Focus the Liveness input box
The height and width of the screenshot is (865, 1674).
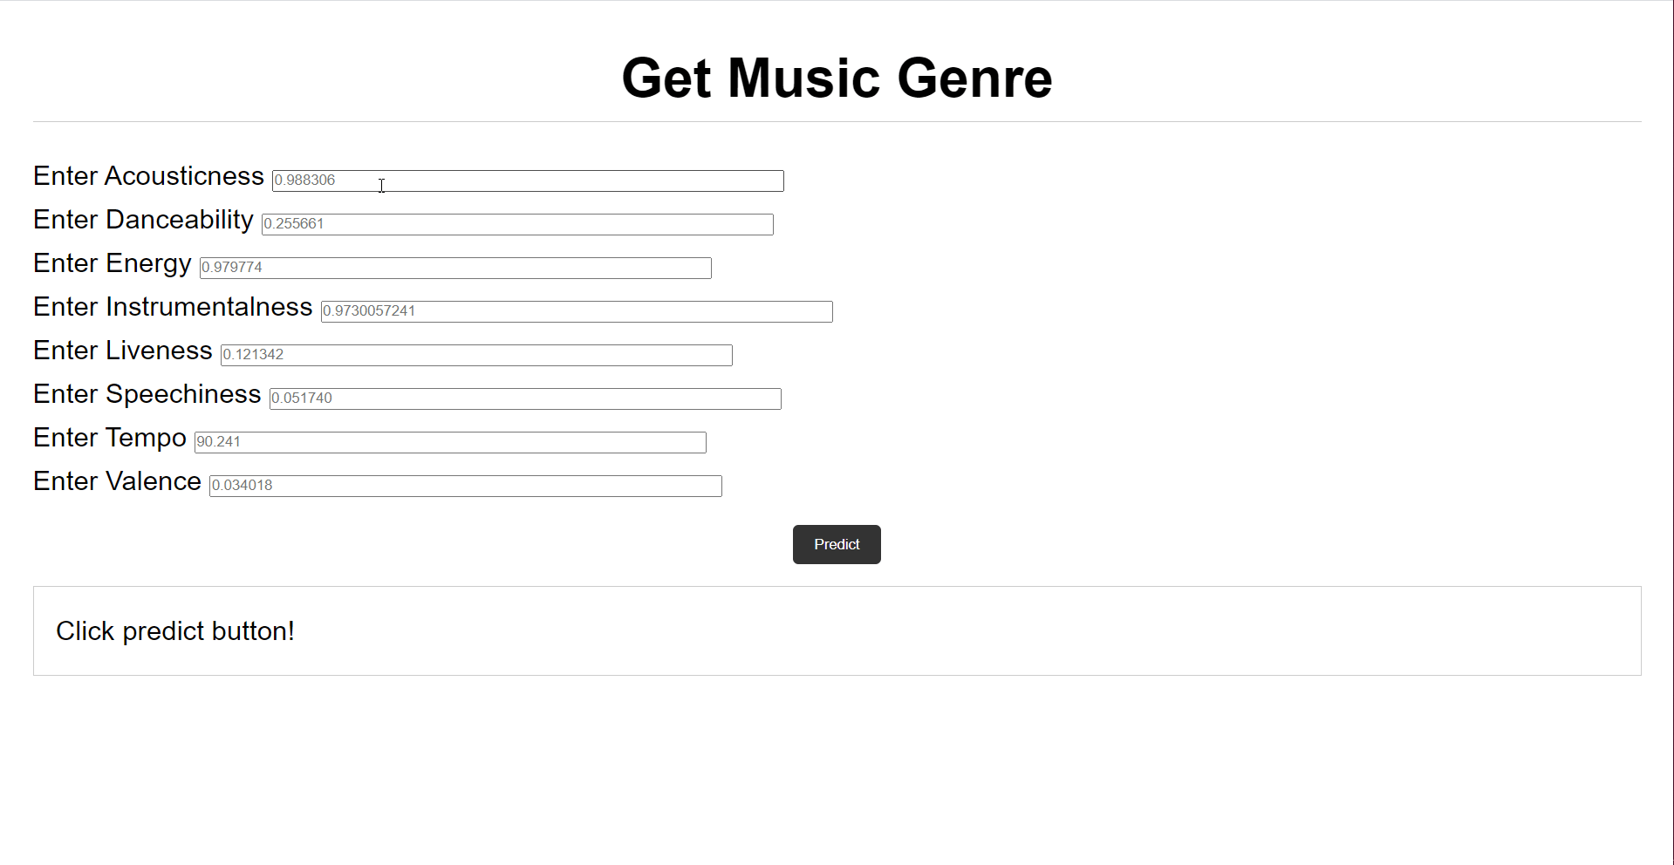[476, 355]
